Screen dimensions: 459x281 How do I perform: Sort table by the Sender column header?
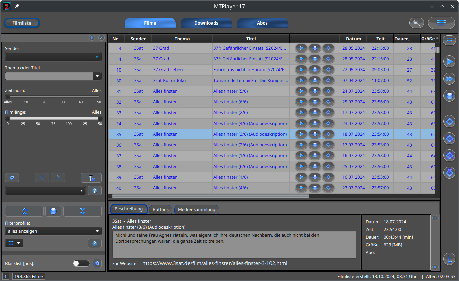click(138, 39)
